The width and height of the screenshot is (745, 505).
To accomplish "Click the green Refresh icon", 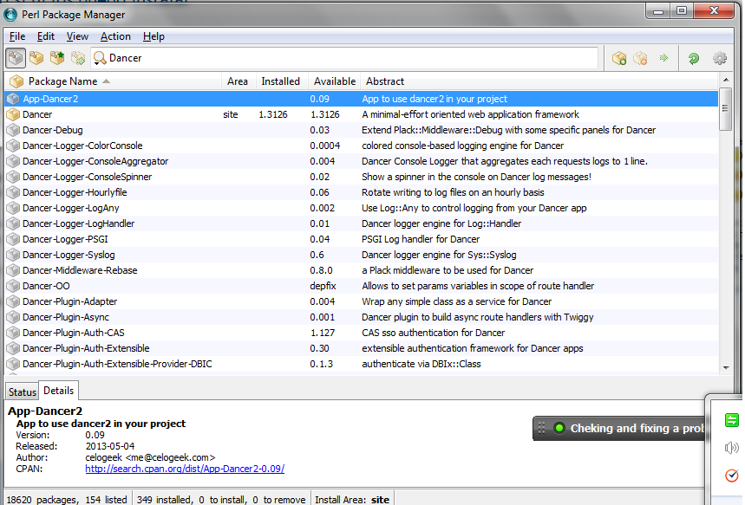I will pos(694,58).
